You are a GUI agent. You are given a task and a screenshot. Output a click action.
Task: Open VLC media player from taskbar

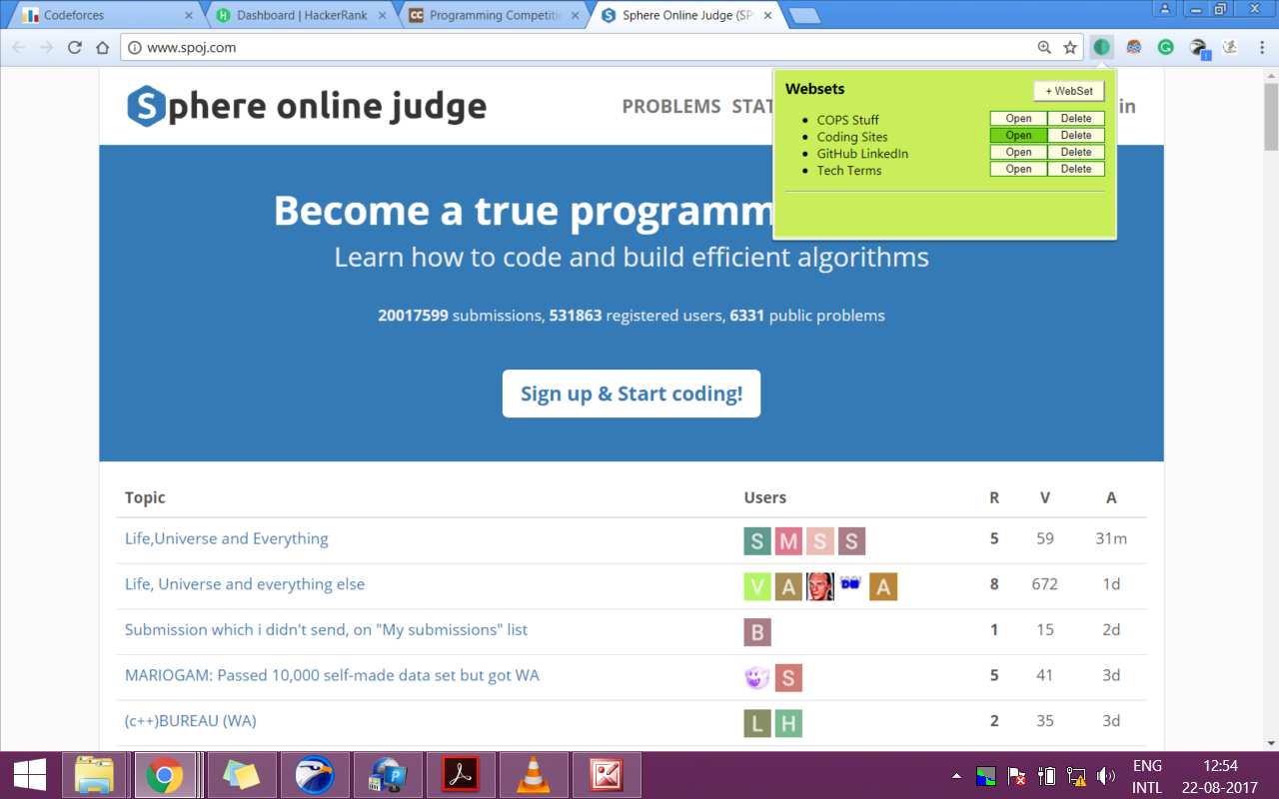(535, 775)
